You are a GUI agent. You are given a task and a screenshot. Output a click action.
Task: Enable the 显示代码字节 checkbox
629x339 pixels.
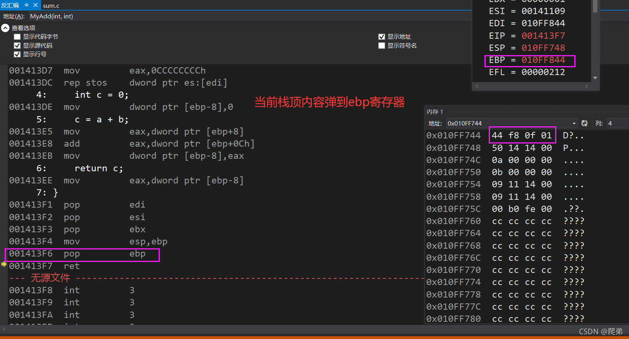17,37
